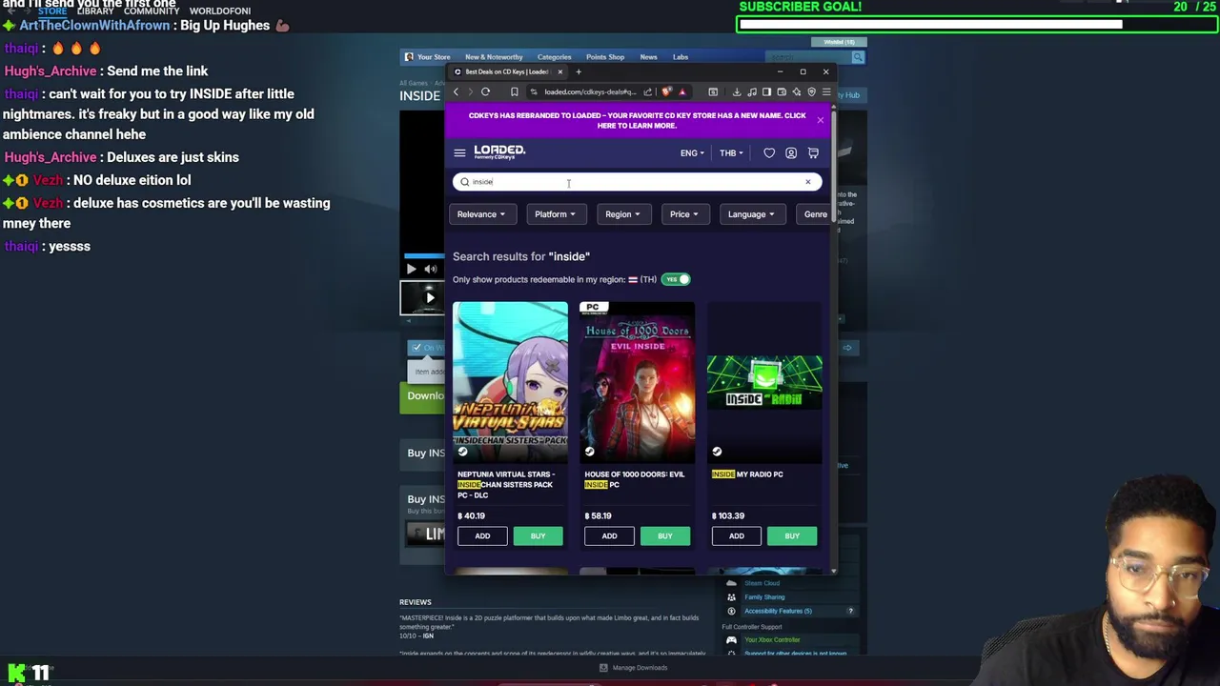Open the Inside My Radio cover image

pyautogui.click(x=764, y=382)
